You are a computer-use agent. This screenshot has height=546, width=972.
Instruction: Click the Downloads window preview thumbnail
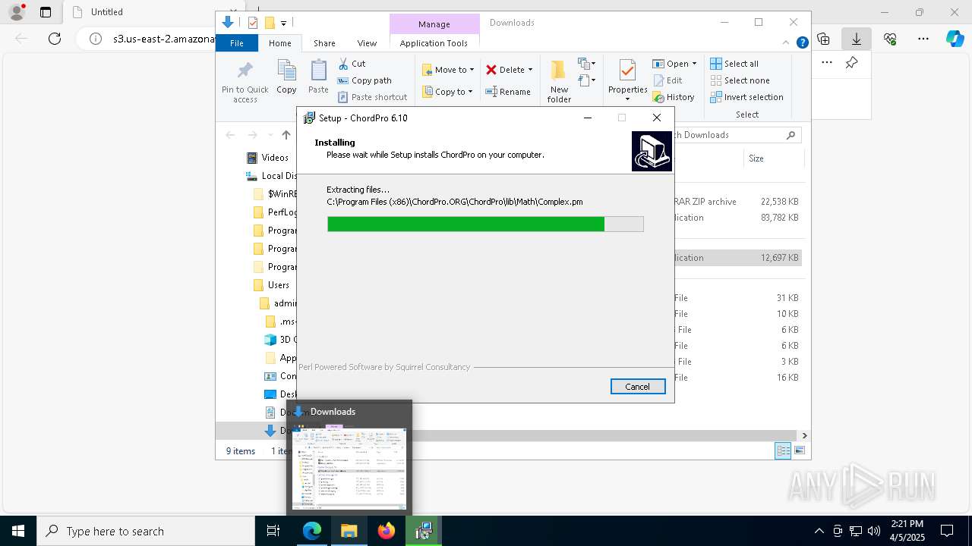tap(349, 469)
